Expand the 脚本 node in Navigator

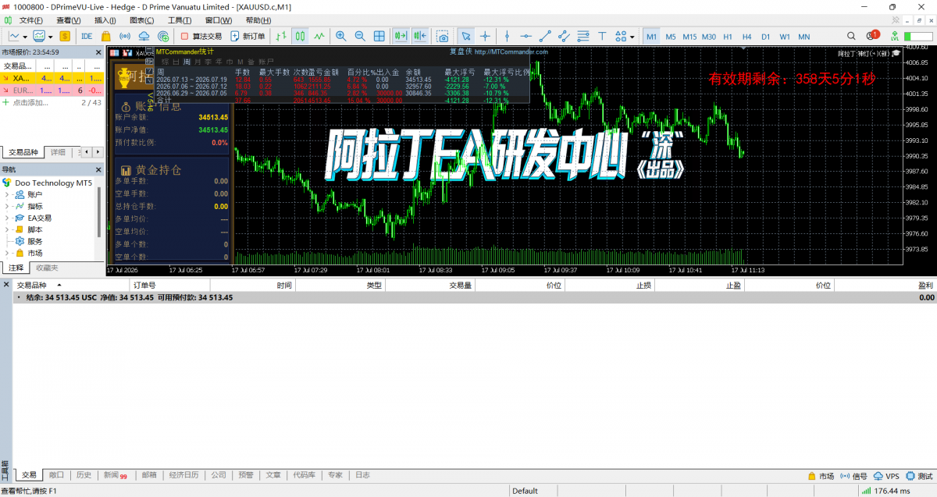click(x=7, y=229)
